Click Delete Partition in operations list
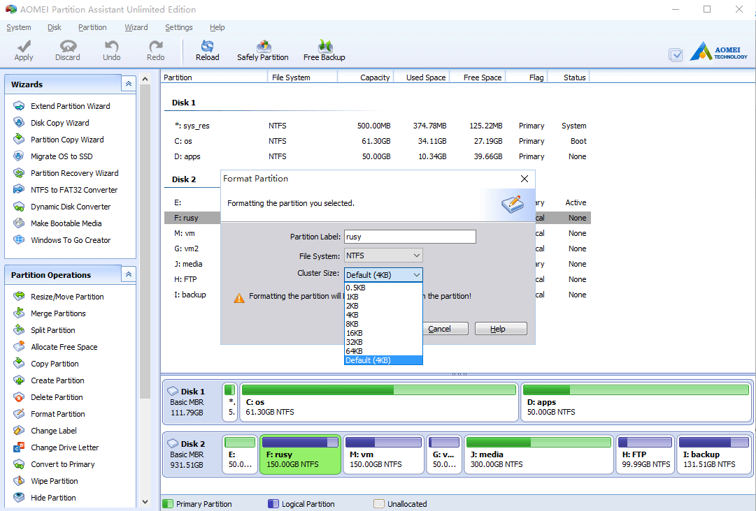The image size is (756, 511). pos(57,397)
